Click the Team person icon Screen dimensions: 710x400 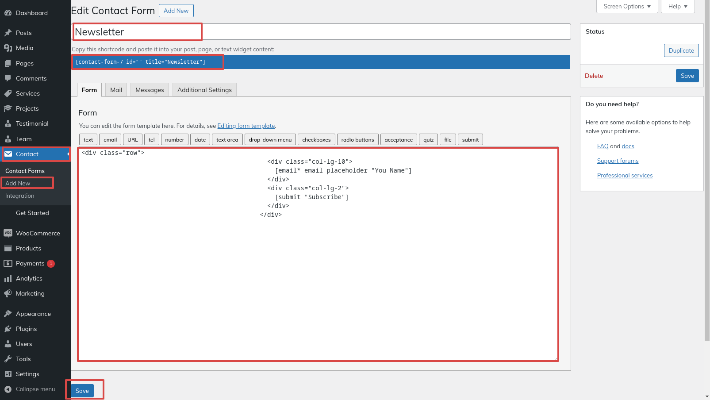click(8, 139)
